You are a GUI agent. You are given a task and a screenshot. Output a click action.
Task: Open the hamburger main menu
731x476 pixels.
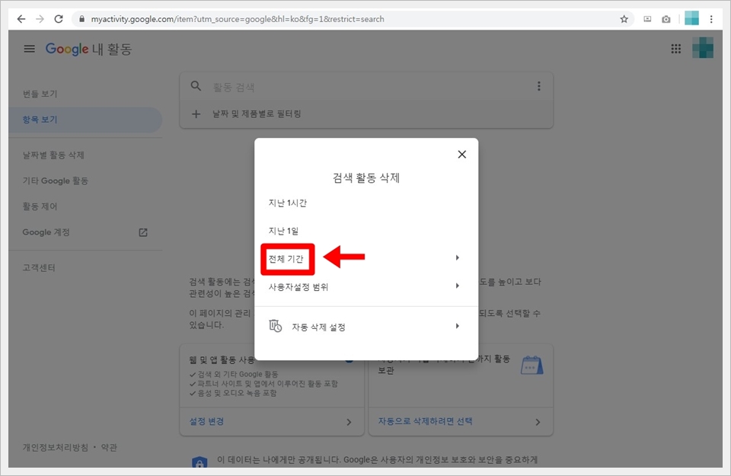click(30, 49)
